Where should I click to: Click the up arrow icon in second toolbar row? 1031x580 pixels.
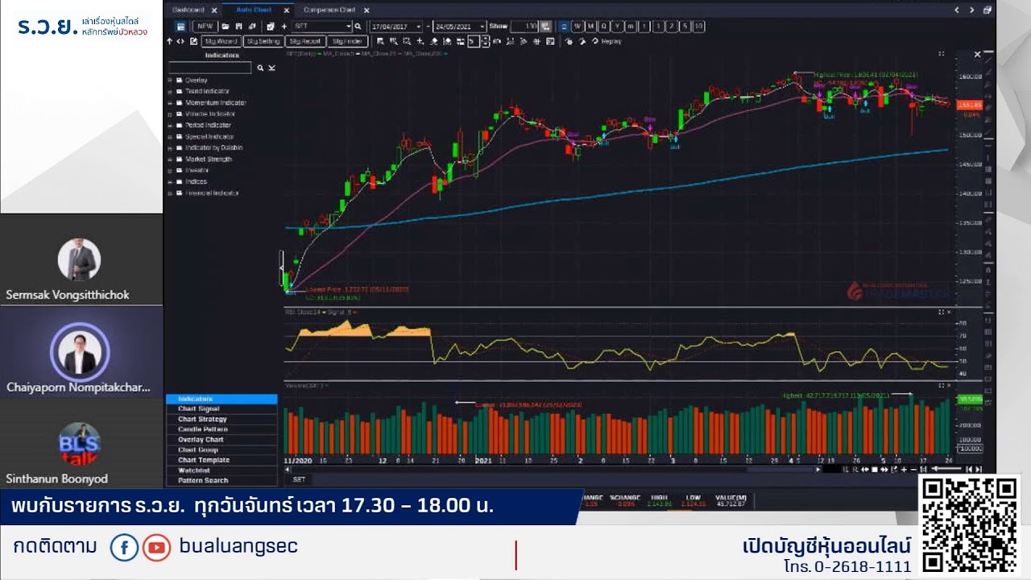(x=169, y=41)
